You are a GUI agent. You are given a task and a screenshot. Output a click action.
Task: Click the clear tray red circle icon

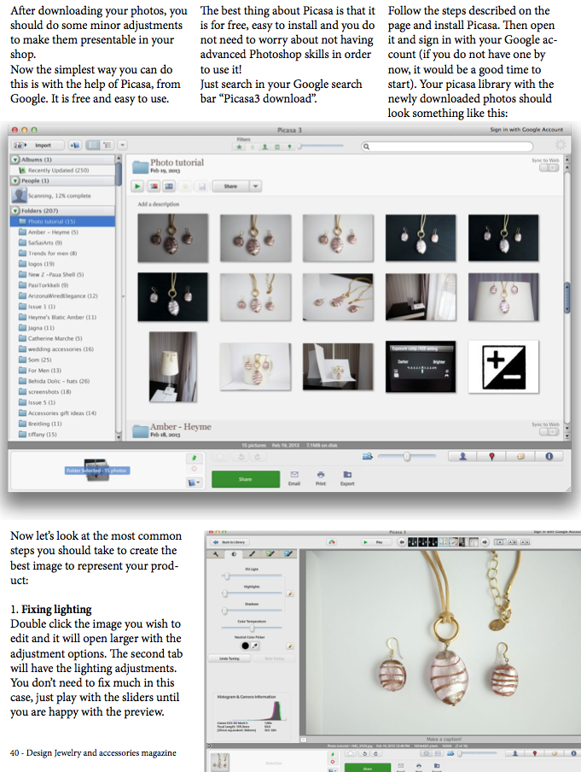pos(195,470)
